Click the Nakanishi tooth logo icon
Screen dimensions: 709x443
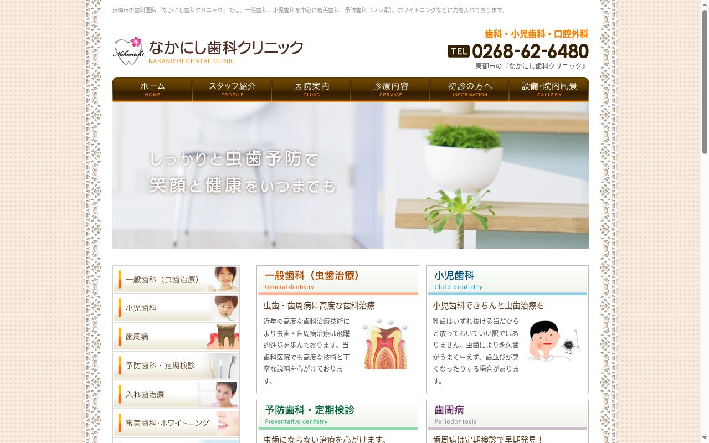click(129, 50)
